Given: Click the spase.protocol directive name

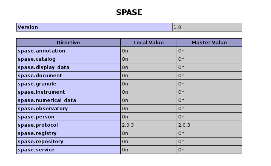Looking at the screenshot, I should click(x=38, y=125).
